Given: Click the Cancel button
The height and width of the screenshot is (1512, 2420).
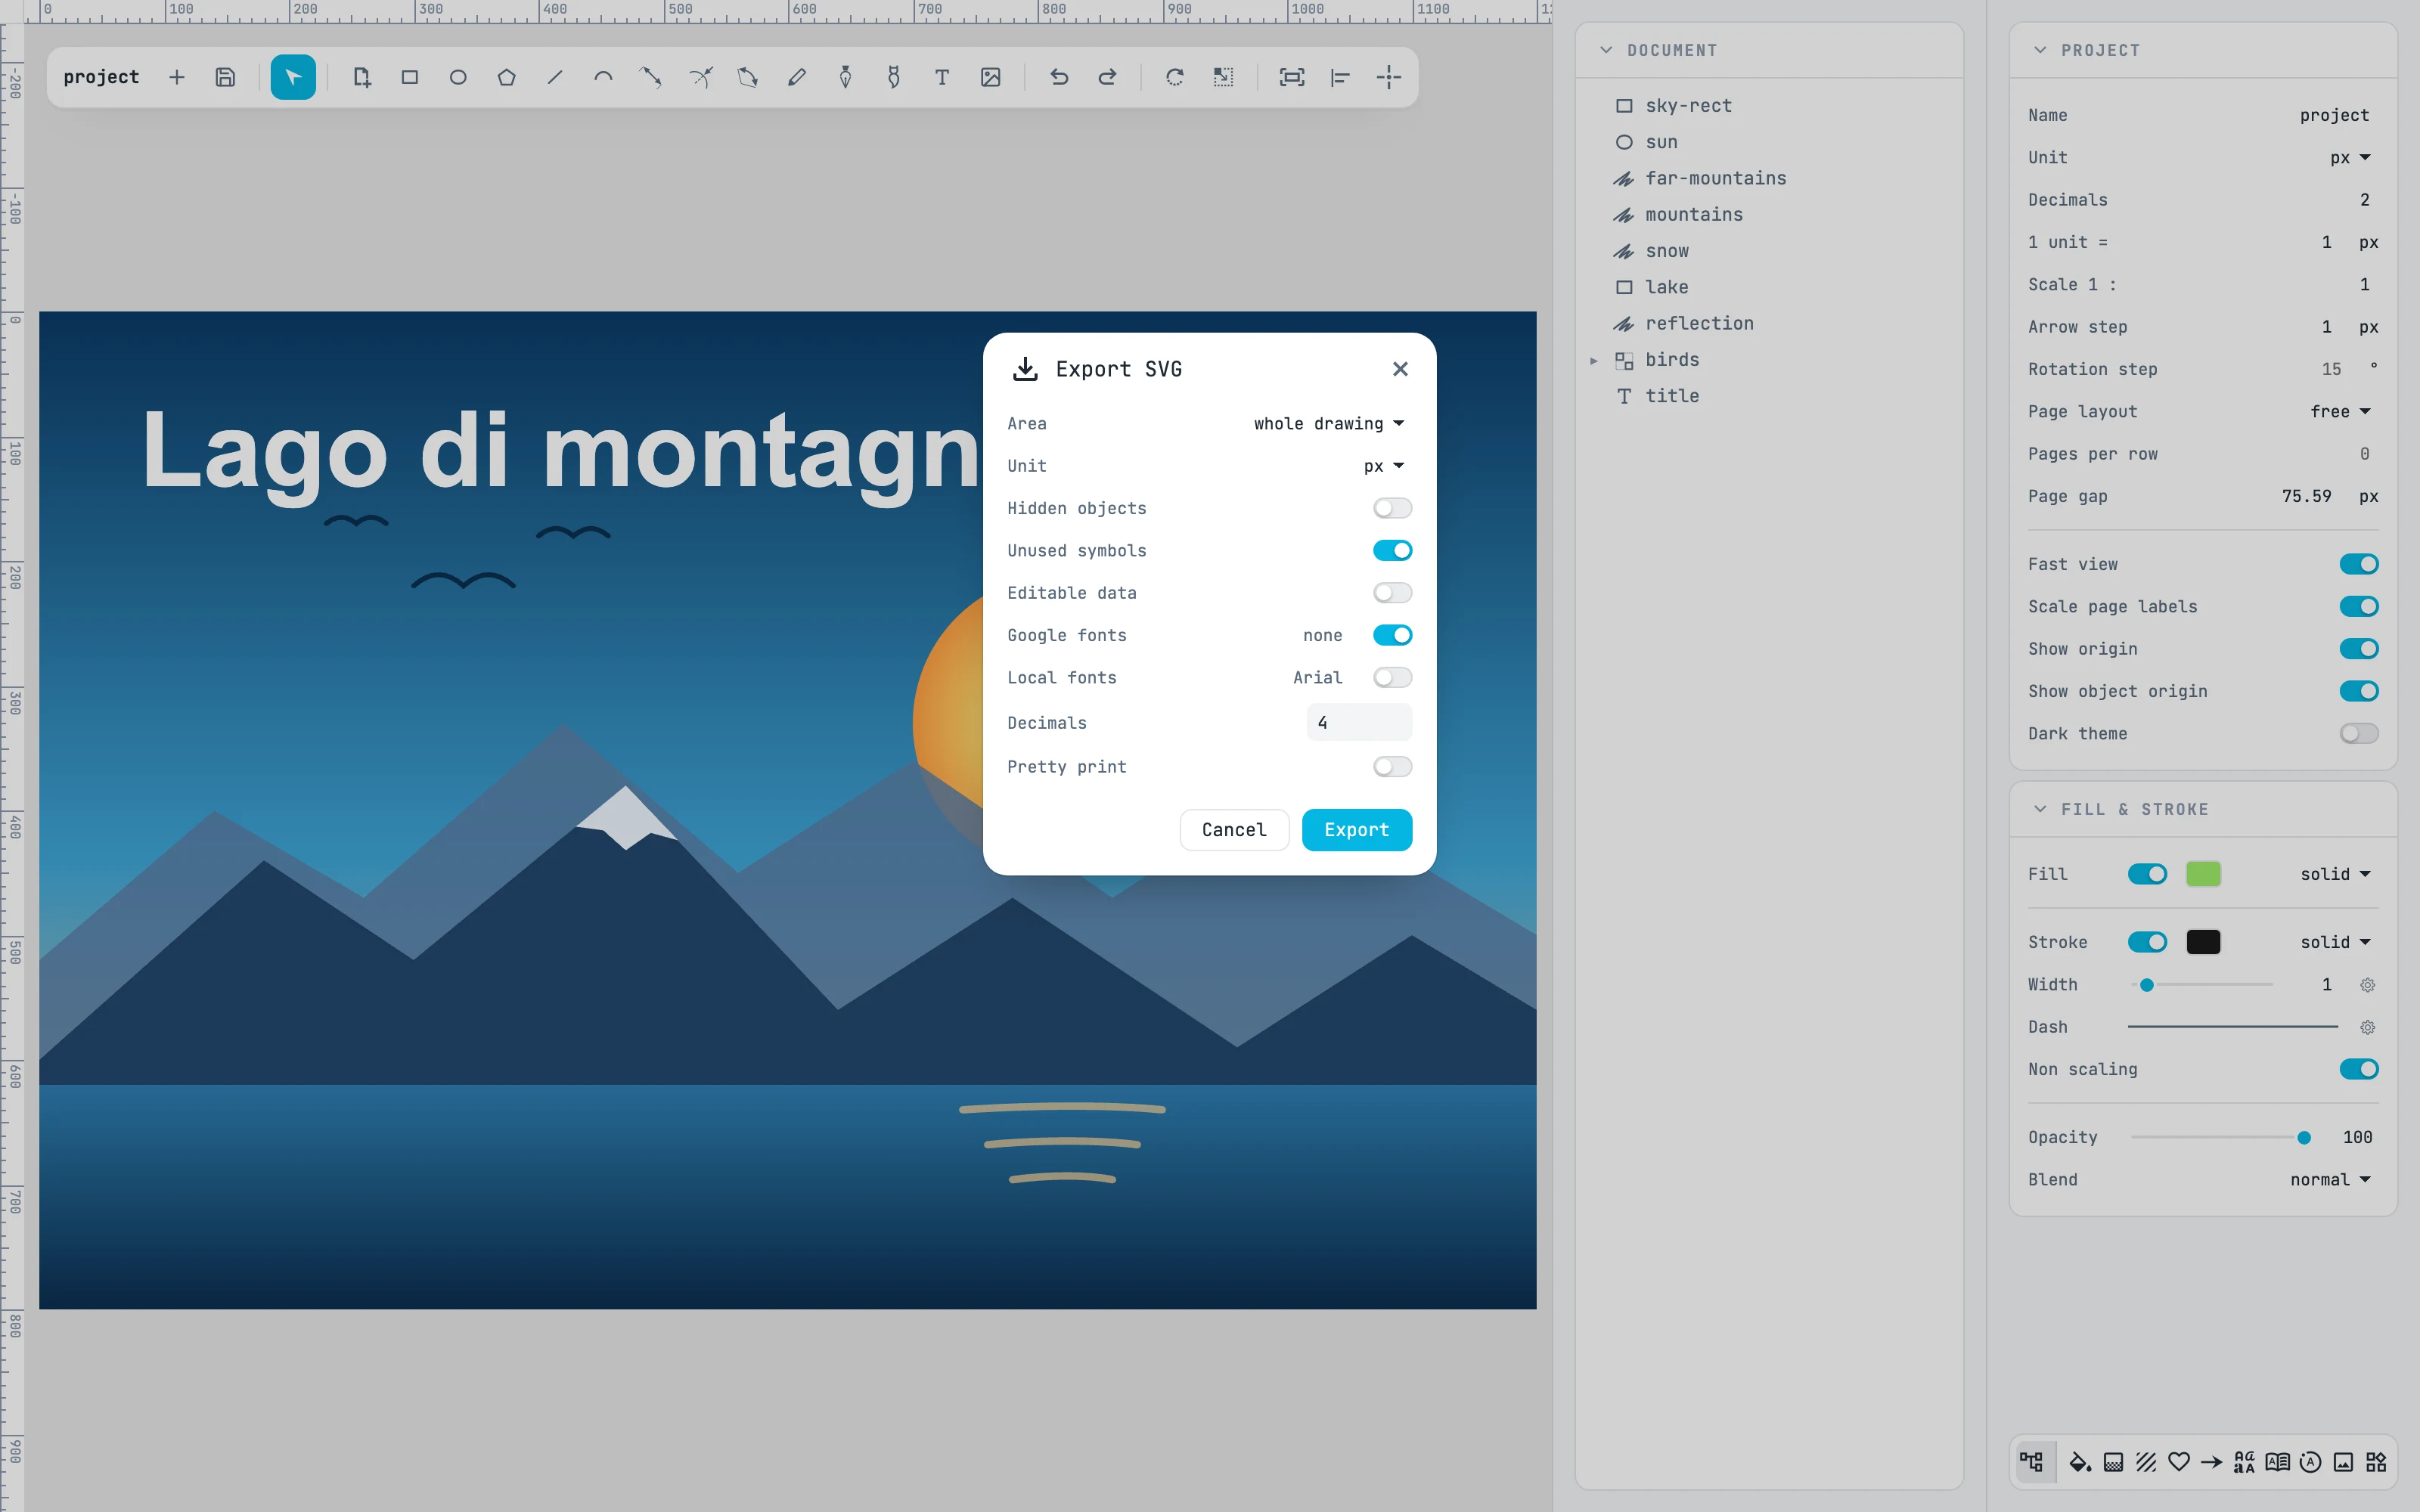Looking at the screenshot, I should pyautogui.click(x=1234, y=830).
